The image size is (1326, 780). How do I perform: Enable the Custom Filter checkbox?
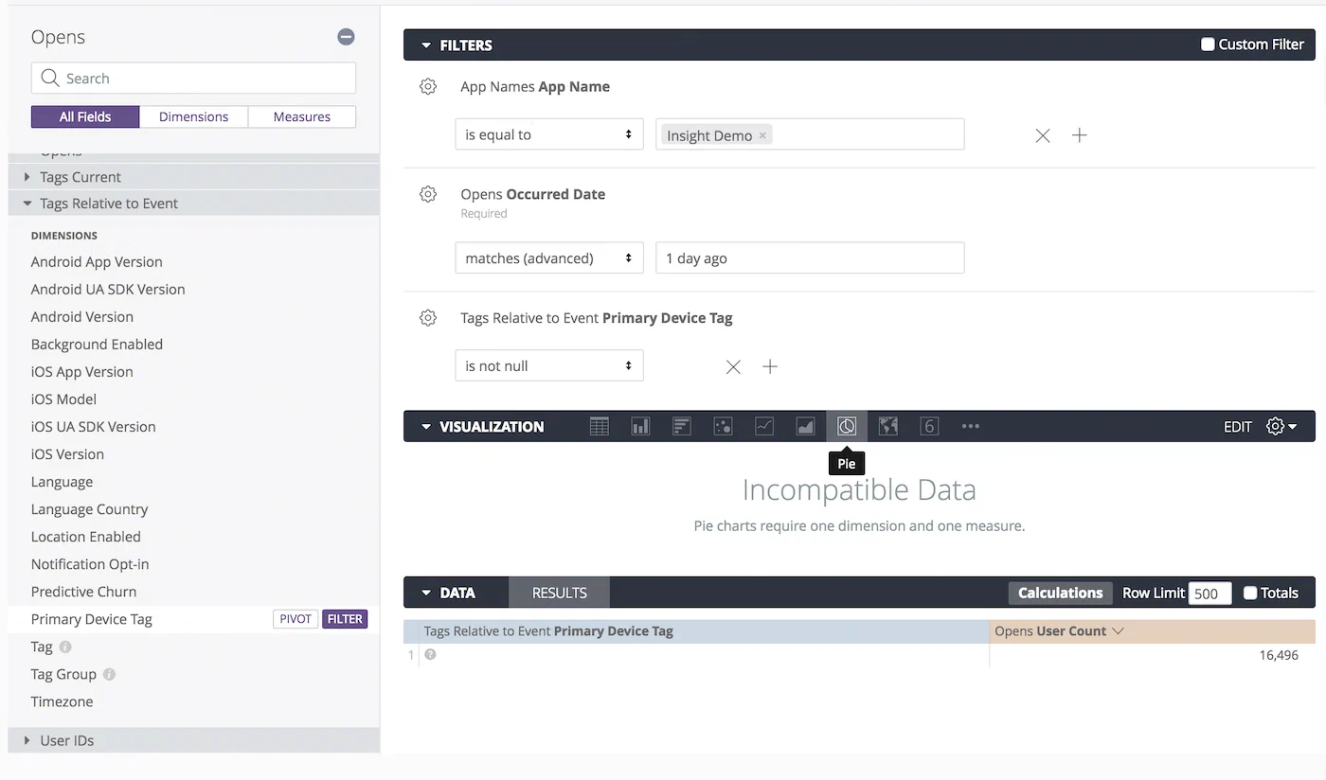click(1209, 44)
